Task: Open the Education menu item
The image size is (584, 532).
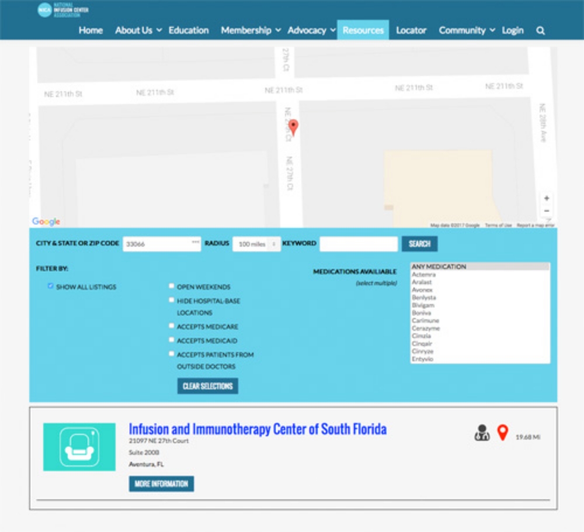Action: click(x=189, y=30)
